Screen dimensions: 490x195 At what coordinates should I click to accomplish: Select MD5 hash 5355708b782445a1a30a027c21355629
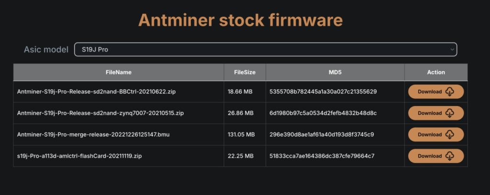pyautogui.click(x=323, y=92)
